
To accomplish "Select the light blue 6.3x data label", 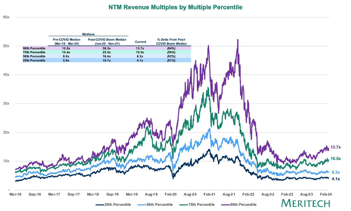I will (x=335, y=172).
